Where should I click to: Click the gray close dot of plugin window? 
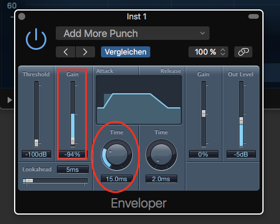22,16
